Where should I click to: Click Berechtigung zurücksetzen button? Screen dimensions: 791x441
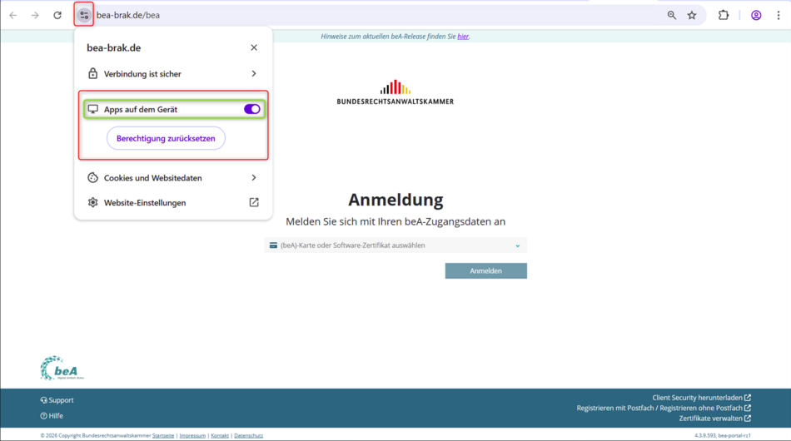point(166,139)
